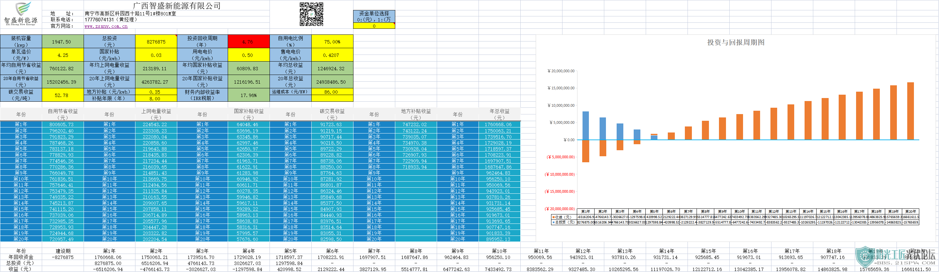Screen dimensions: 939x272
Task: Click the company name title 广西智盛新能源有限公司
Action: [177, 5]
